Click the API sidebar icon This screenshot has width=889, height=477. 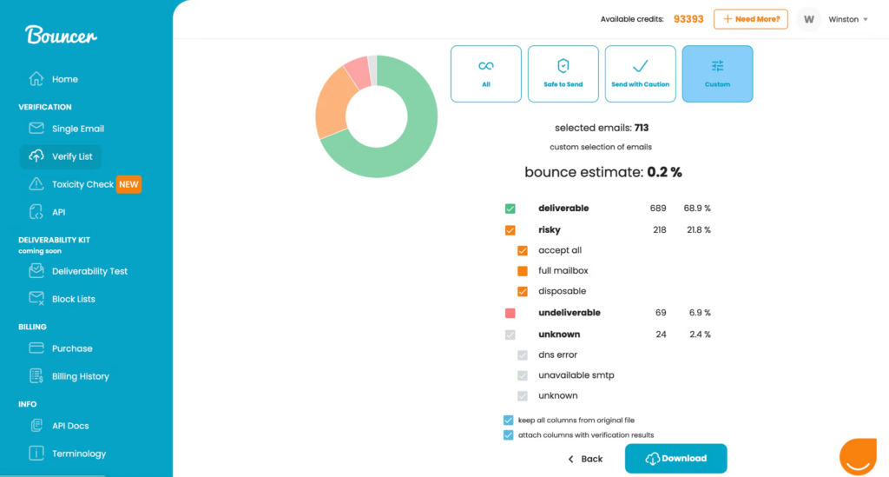pos(36,212)
